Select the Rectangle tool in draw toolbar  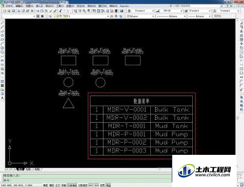click(x=2, y=39)
